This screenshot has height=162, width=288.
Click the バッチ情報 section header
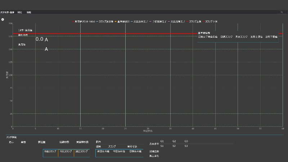click(x=12, y=137)
